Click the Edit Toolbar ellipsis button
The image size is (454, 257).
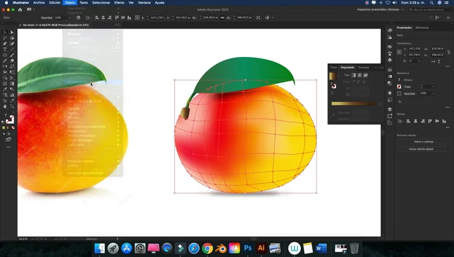point(8,147)
